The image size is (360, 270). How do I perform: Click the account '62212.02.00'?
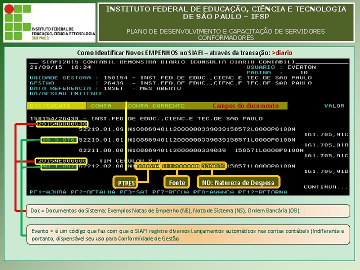tap(101, 166)
